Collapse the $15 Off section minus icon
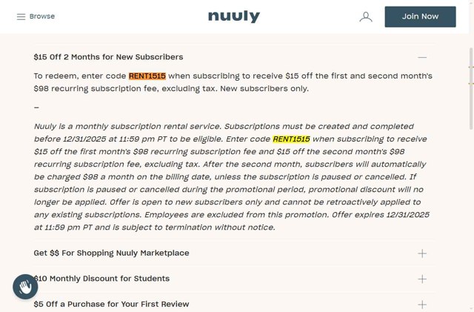 pos(422,57)
